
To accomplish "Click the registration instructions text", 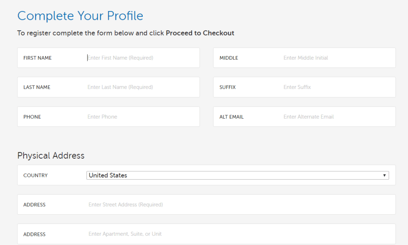I will [x=126, y=33].
